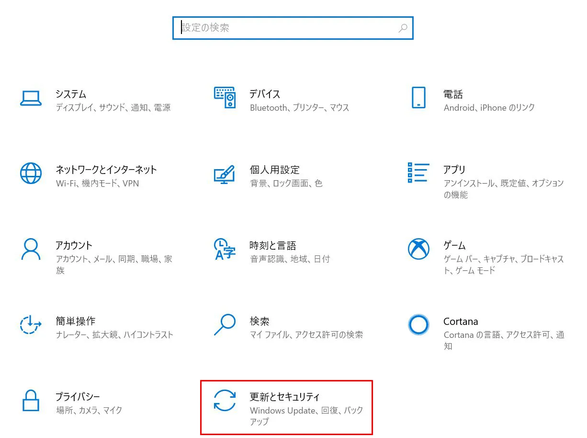The height and width of the screenshot is (438, 587).
Task: Open the ネットワークとインターネット globe icon
Action: 31,173
